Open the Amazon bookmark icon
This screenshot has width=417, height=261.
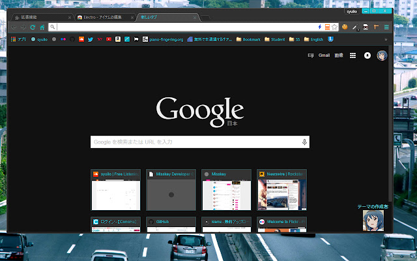(x=118, y=39)
